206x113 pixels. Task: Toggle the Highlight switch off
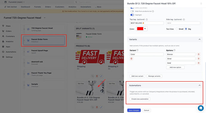(x=132, y=15)
